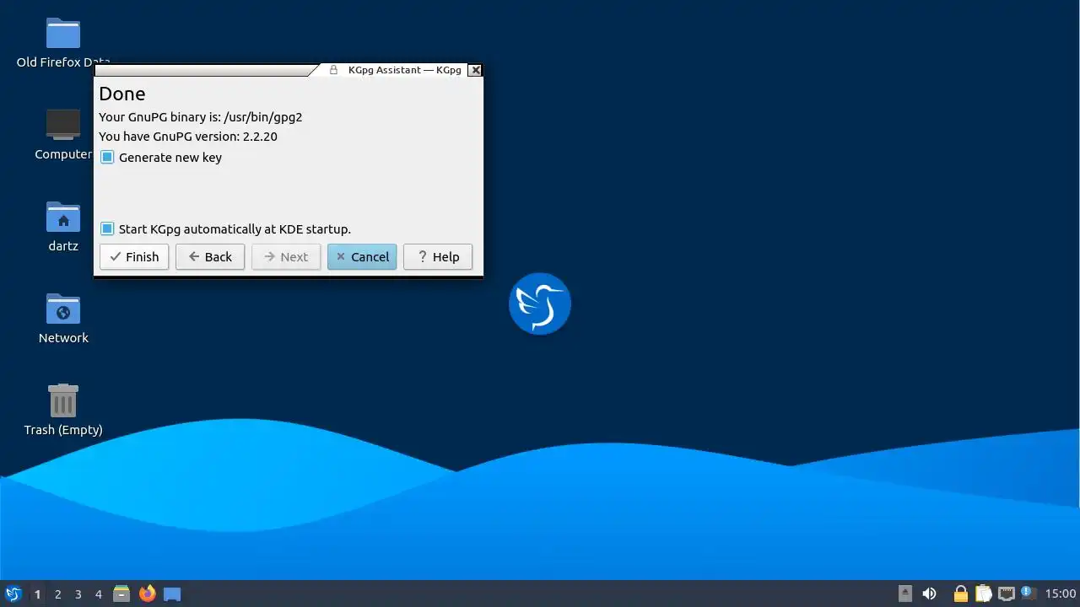Screen dimensions: 1080x607
Task: Select the Network desktop icon
Action: 63,309
